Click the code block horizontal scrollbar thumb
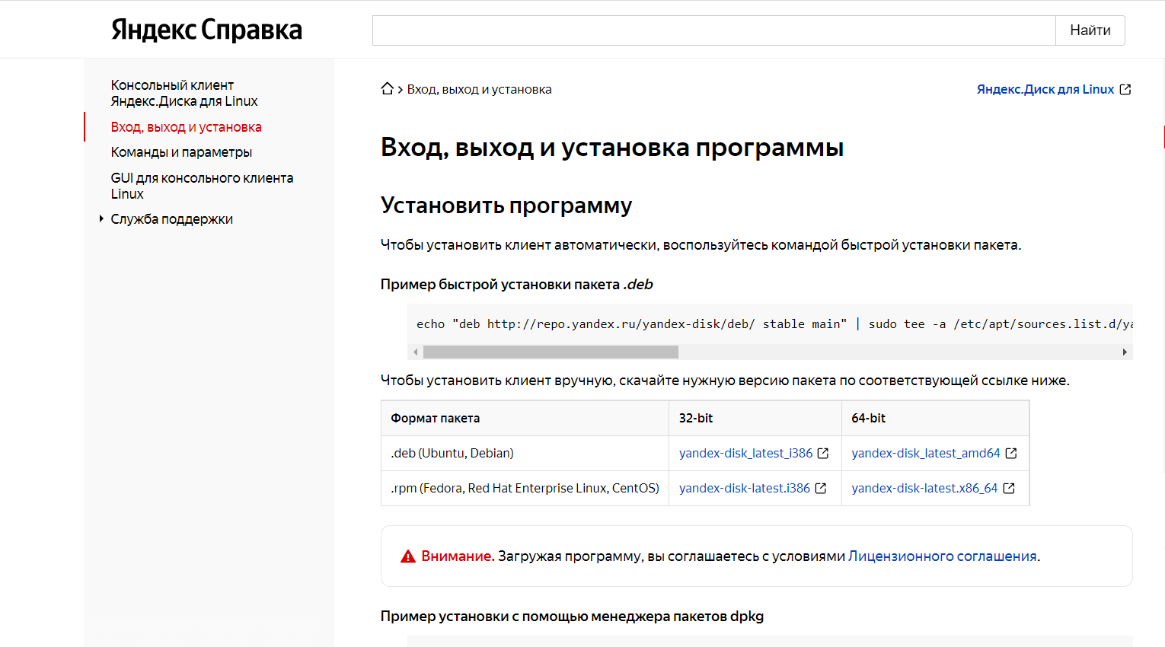Viewport: 1165px width, 647px height. pyautogui.click(x=550, y=352)
